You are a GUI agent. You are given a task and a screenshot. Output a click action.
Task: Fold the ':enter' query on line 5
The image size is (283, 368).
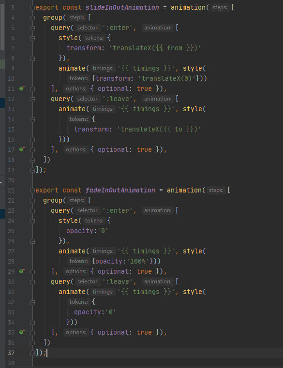(x=32, y=28)
